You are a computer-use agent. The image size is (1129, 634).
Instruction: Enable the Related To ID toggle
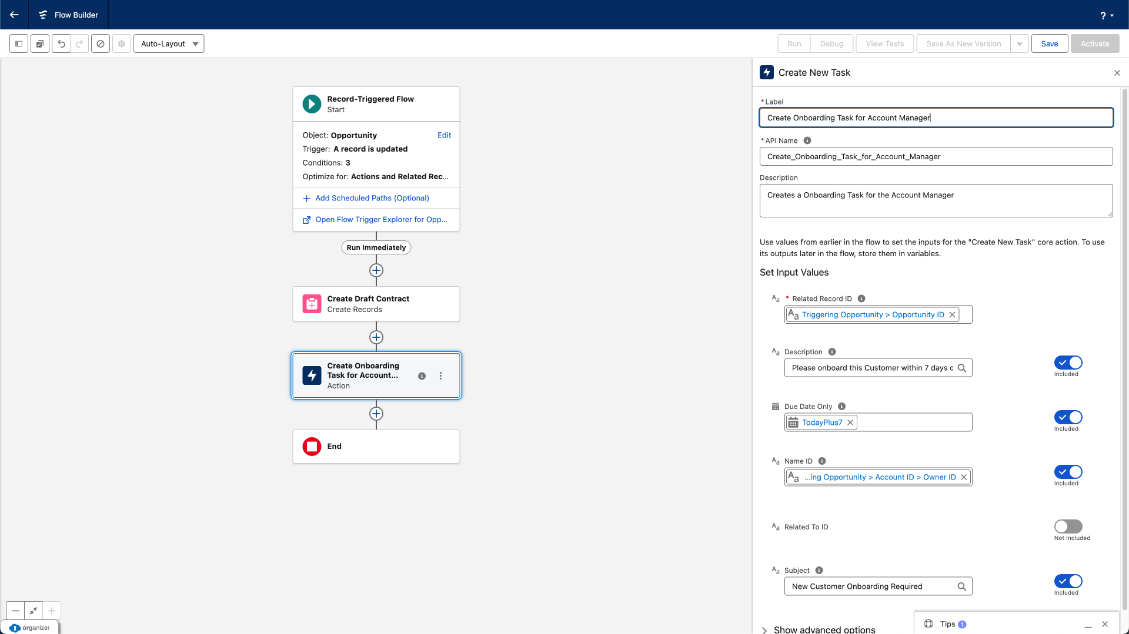[1068, 526]
